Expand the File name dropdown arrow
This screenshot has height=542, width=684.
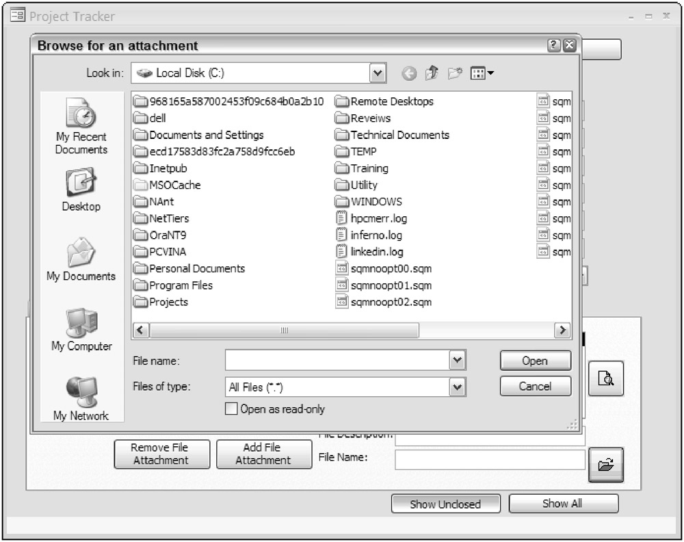457,360
